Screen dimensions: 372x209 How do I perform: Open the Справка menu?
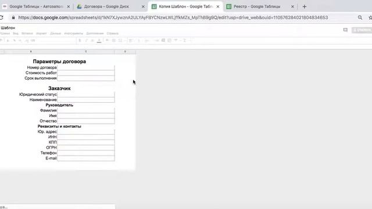(112, 34)
